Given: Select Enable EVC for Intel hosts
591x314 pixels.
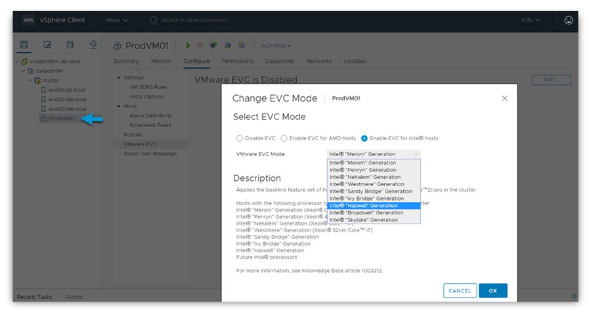Looking at the screenshot, I should click(364, 138).
